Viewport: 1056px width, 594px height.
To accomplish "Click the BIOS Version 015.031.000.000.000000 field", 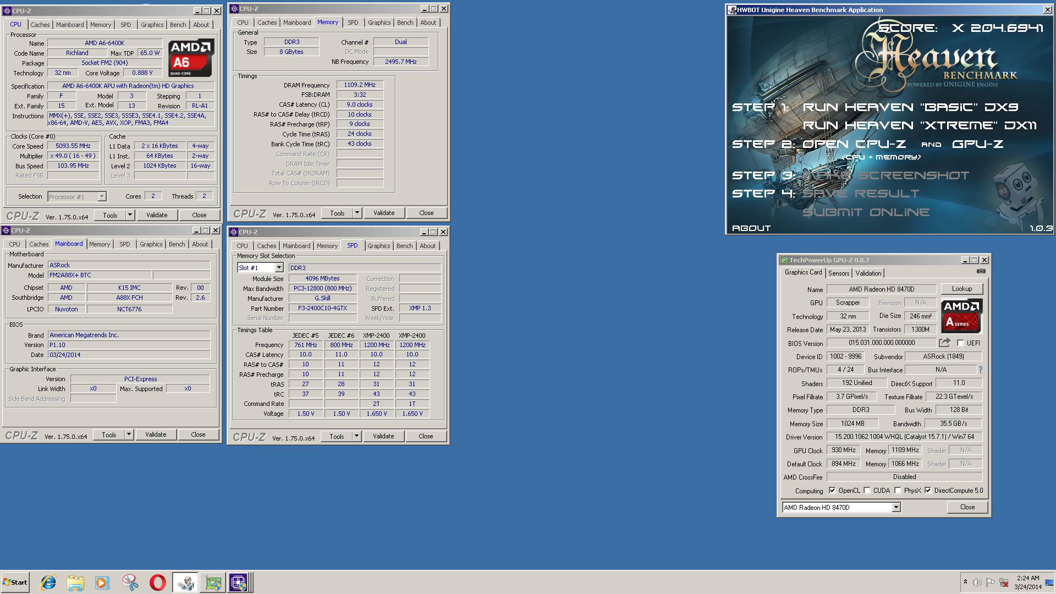I will pos(881,343).
